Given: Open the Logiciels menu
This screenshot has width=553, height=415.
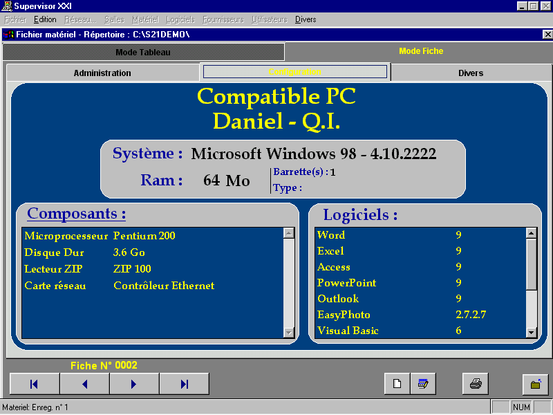Looking at the screenshot, I should tap(180, 19).
